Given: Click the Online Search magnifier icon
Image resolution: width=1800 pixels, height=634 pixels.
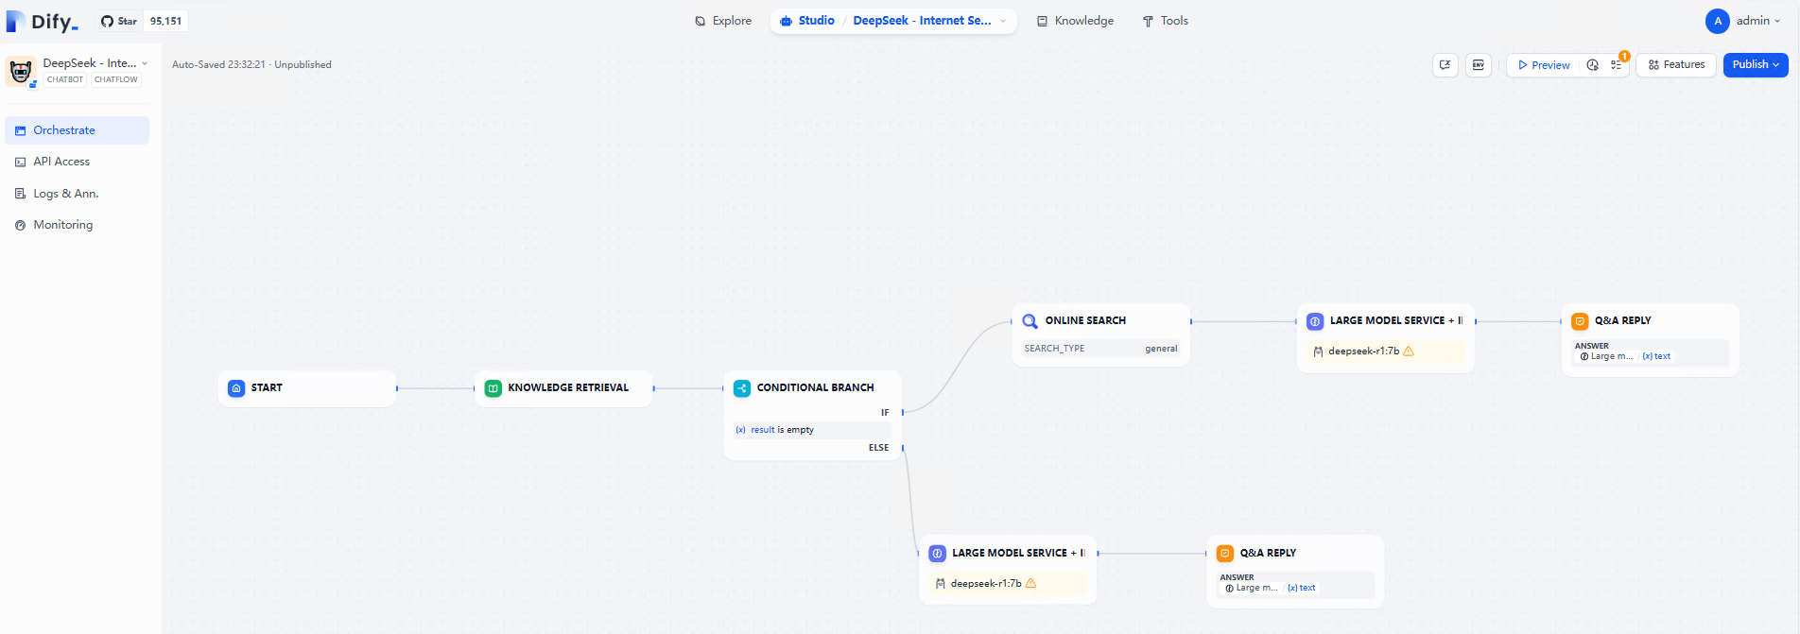Looking at the screenshot, I should point(1030,321).
